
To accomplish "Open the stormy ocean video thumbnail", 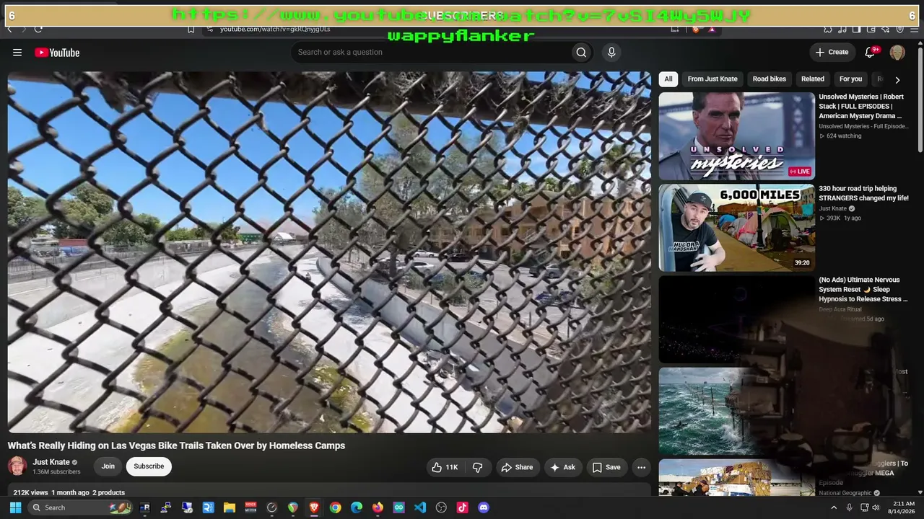I will [x=736, y=412].
